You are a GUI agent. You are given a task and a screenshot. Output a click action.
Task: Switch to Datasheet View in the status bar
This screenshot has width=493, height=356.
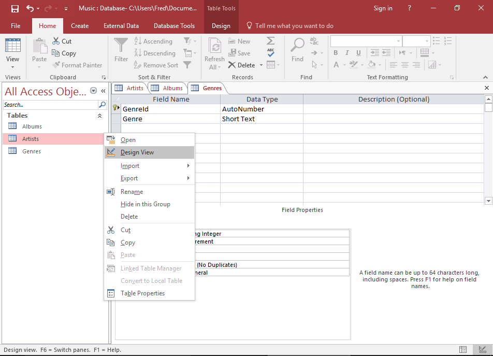click(x=463, y=349)
